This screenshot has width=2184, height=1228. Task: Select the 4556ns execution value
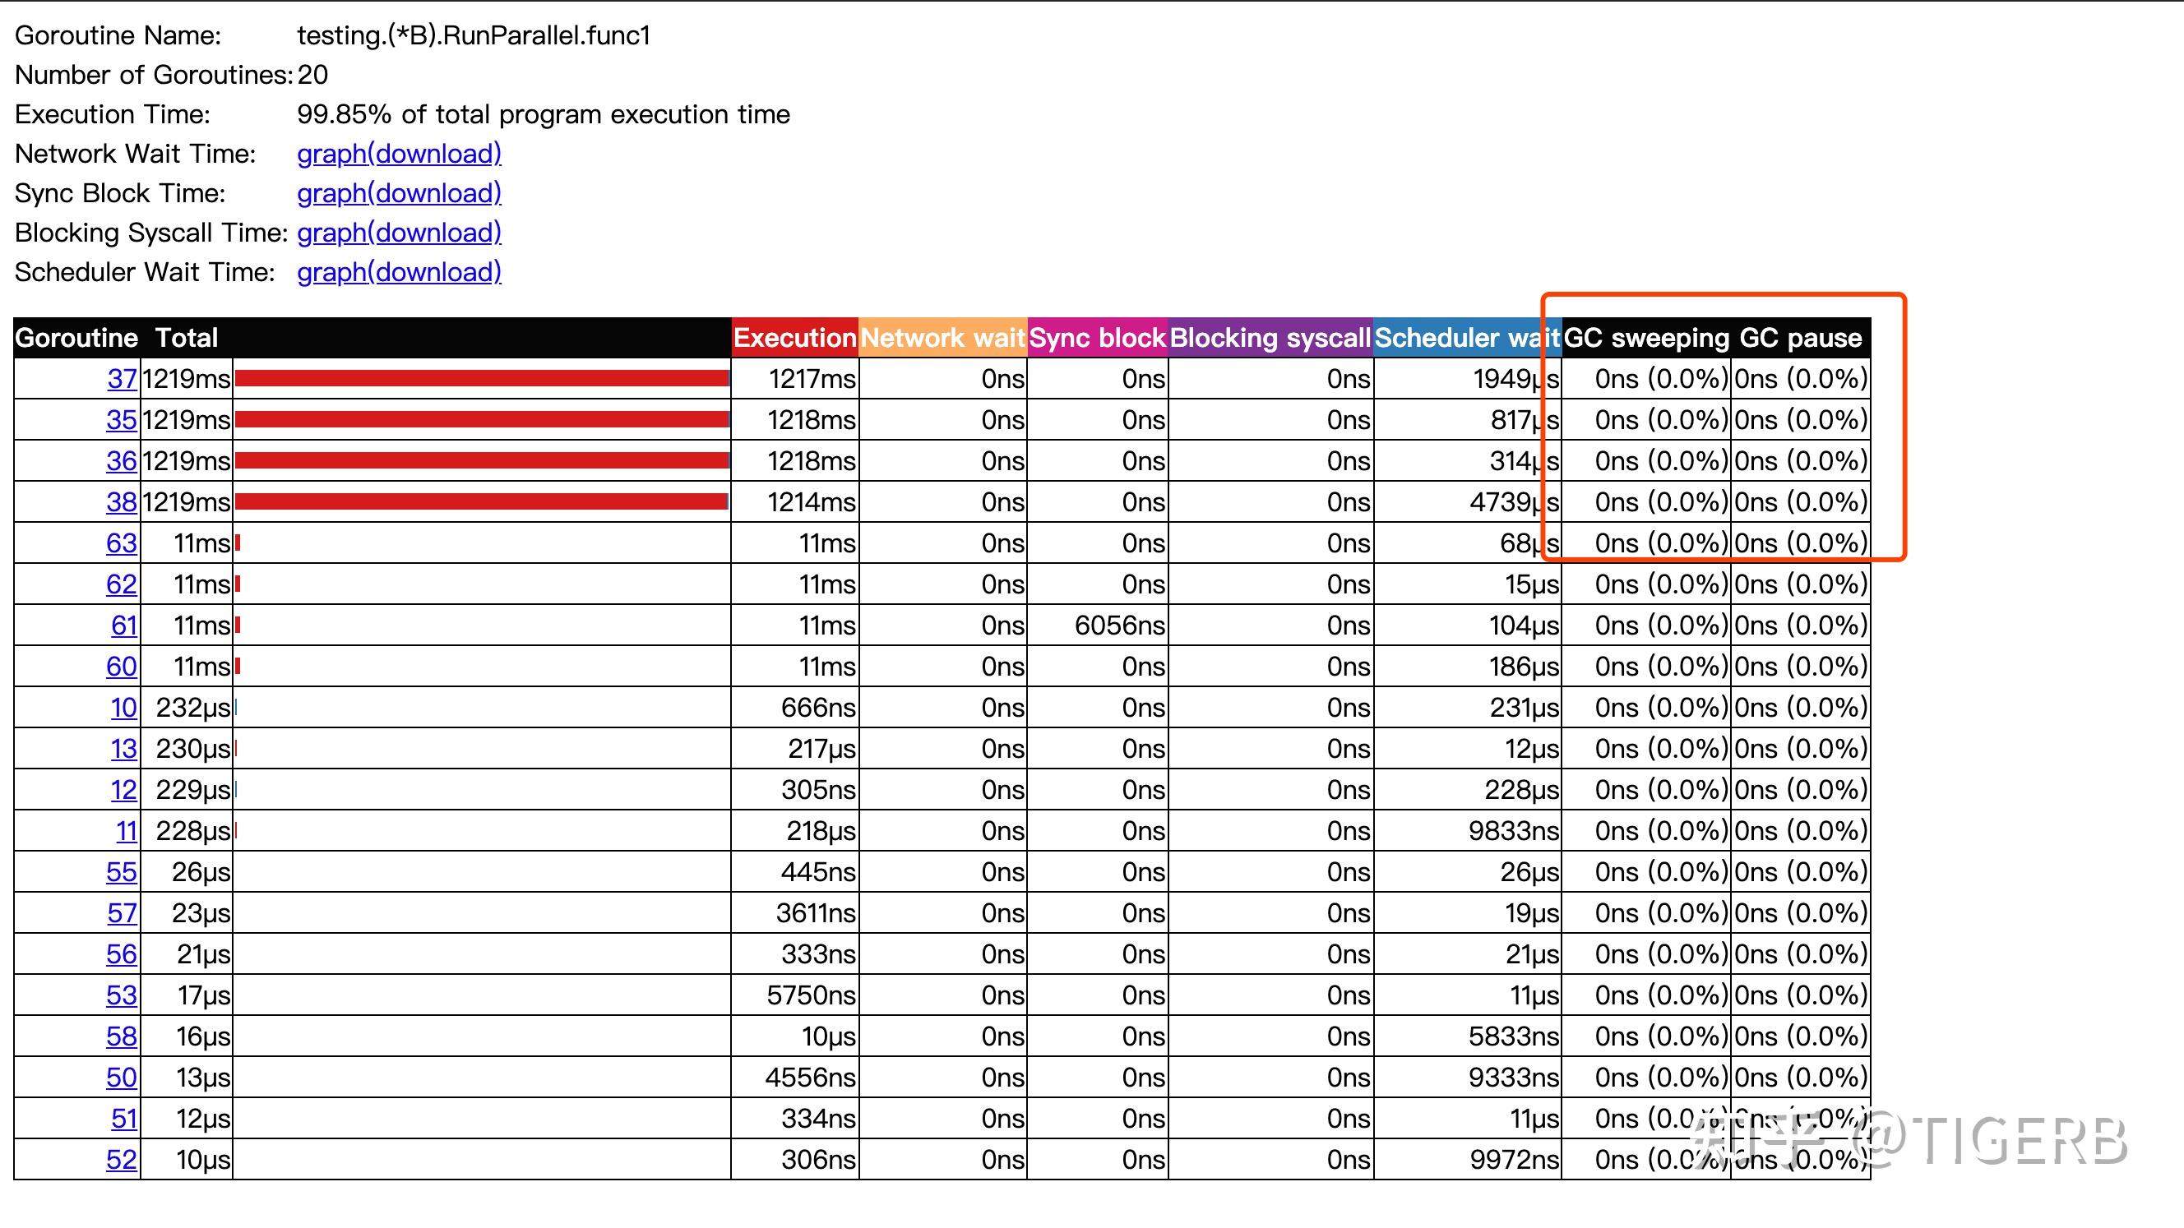coord(811,1078)
